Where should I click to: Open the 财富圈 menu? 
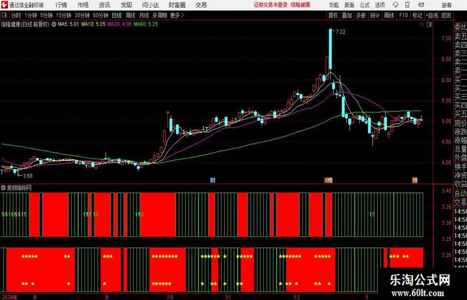pyautogui.click(x=177, y=5)
